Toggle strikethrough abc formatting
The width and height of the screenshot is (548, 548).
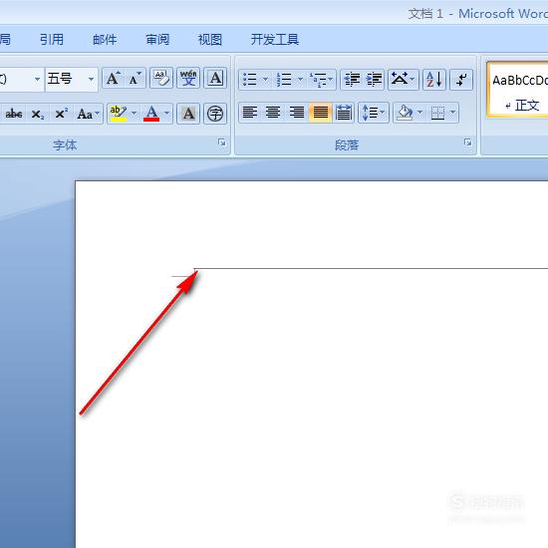tap(14, 114)
